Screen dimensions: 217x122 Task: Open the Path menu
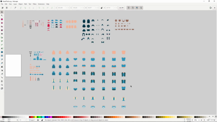(x=26, y=4)
